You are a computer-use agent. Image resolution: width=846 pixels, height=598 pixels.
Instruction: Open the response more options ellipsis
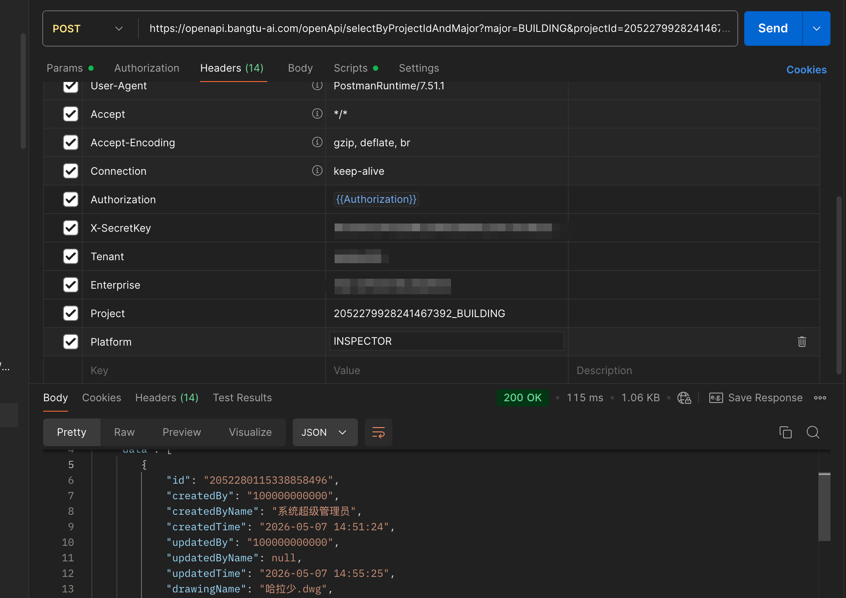(820, 398)
